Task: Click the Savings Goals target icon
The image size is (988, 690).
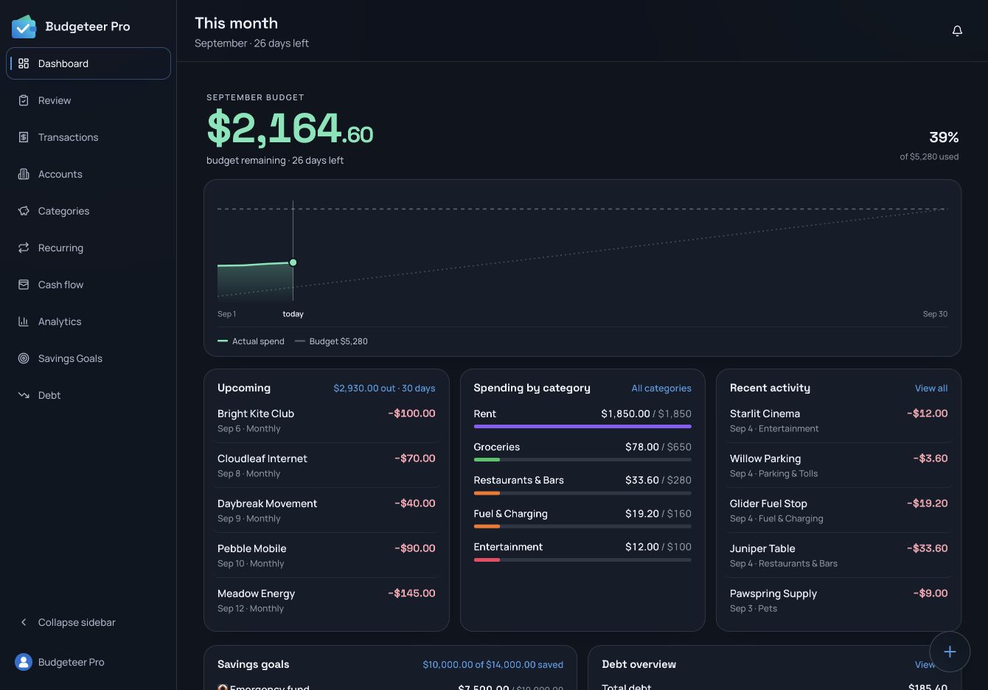Action: point(24,358)
